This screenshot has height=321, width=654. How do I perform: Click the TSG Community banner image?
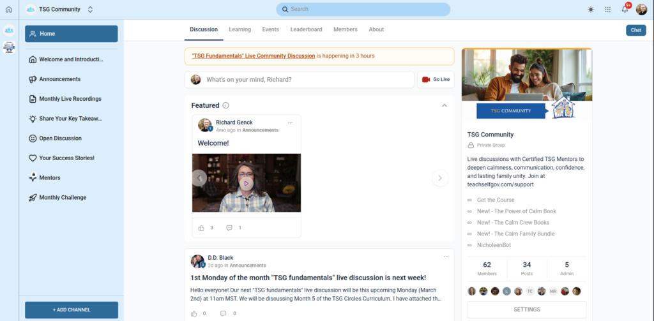click(x=527, y=86)
